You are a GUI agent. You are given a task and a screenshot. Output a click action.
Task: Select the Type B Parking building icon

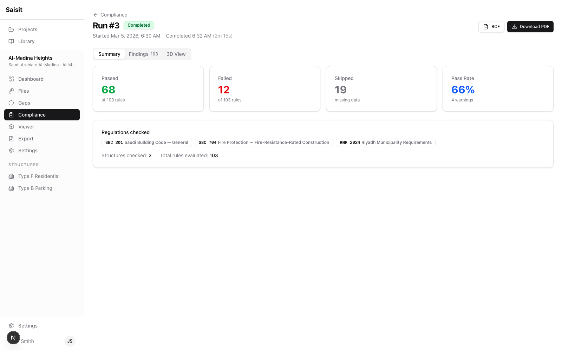coord(11,188)
